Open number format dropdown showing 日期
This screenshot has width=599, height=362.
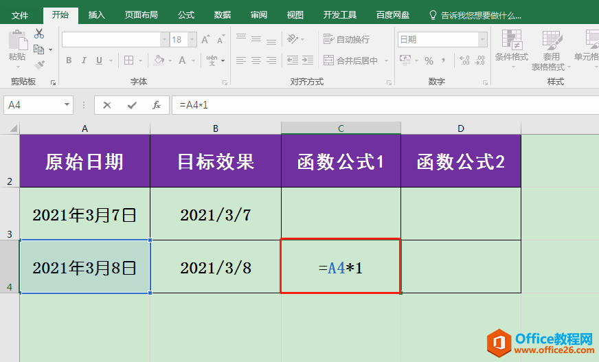(483, 39)
